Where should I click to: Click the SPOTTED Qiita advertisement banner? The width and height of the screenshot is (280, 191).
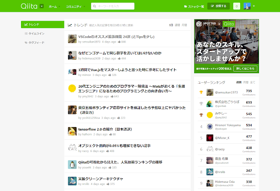pos(227,46)
